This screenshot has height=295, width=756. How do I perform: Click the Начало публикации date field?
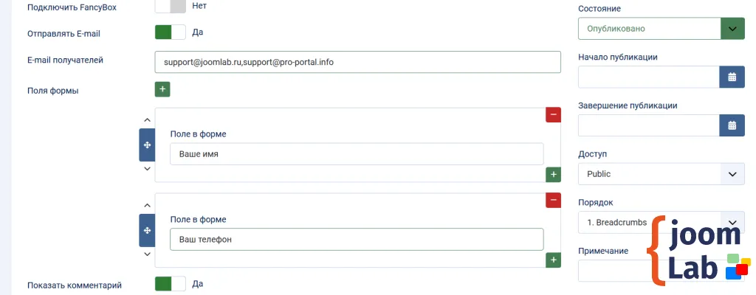648,77
